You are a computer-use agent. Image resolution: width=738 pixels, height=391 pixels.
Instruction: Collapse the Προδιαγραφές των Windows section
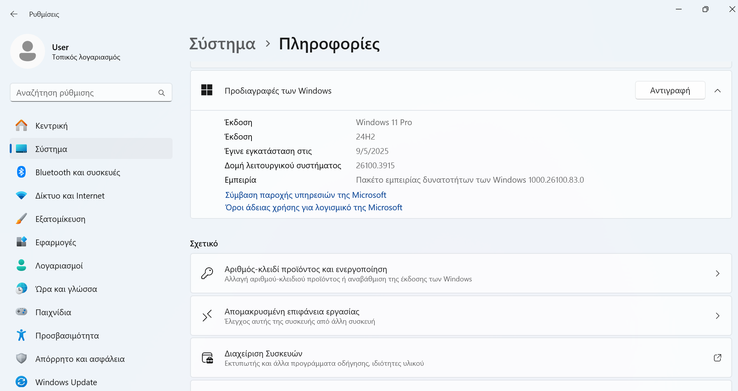717,91
